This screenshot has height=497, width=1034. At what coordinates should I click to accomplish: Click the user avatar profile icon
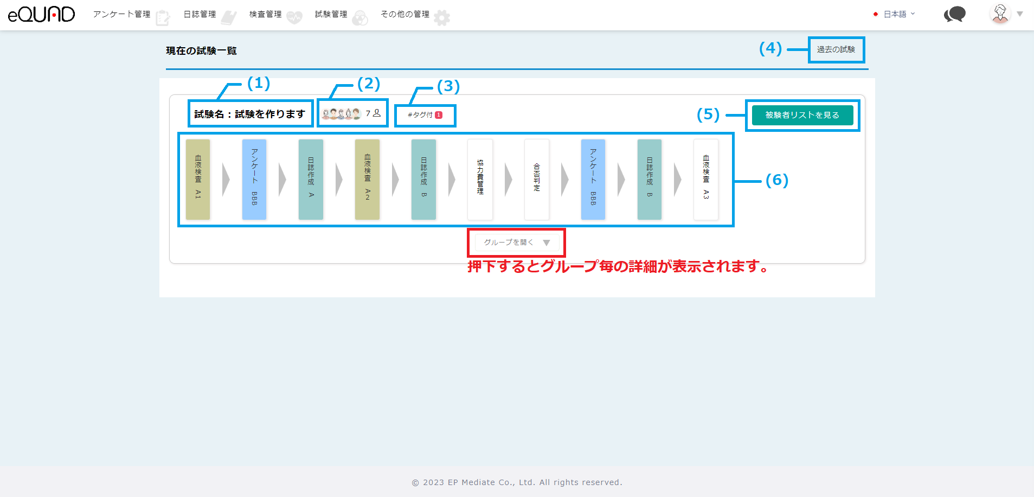click(x=1000, y=14)
